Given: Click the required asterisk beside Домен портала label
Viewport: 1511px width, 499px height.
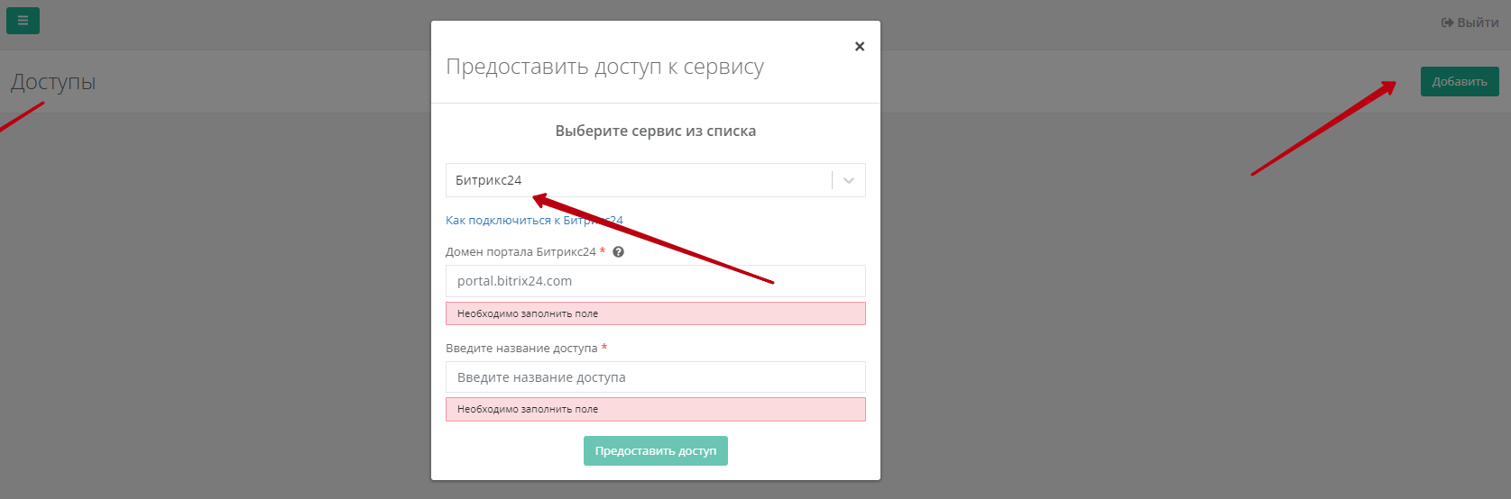Looking at the screenshot, I should tap(603, 251).
